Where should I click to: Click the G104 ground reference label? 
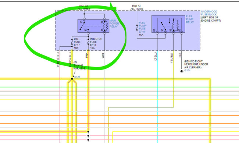click(x=187, y=71)
